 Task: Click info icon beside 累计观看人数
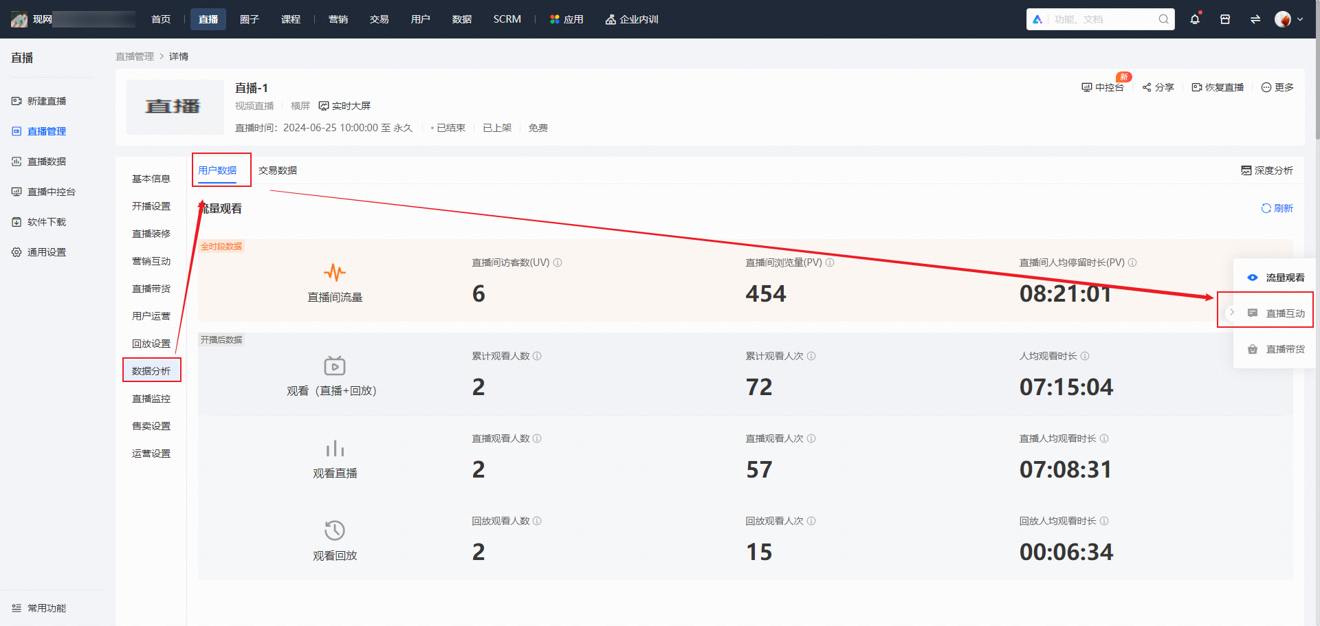[x=537, y=356]
